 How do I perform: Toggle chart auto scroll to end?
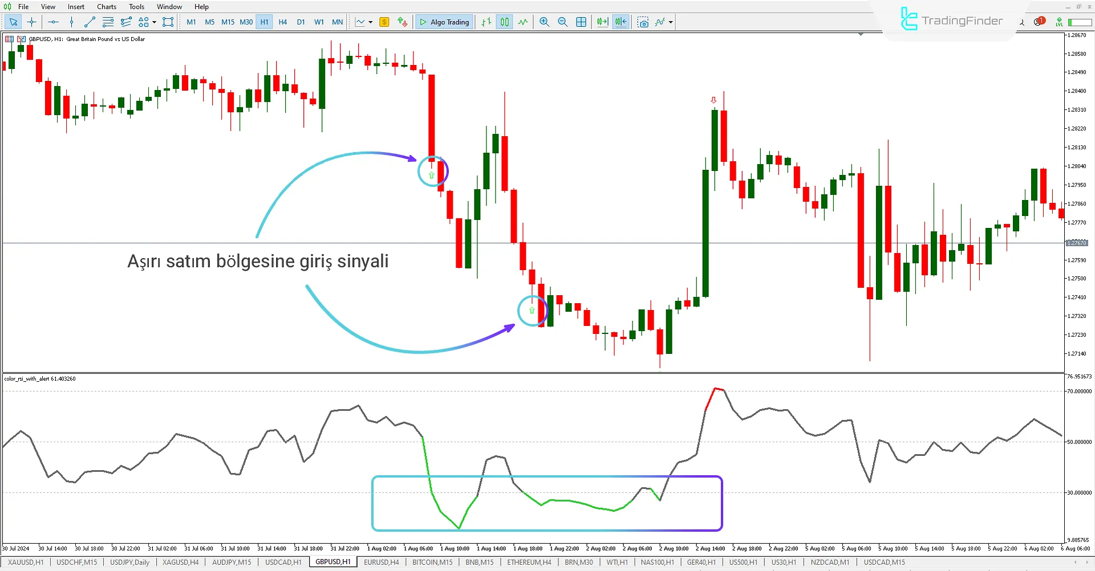[602, 22]
